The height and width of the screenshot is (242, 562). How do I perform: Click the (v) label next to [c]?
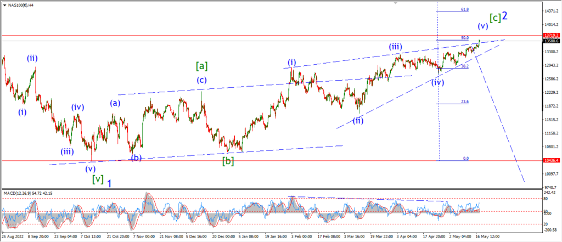coord(482,26)
